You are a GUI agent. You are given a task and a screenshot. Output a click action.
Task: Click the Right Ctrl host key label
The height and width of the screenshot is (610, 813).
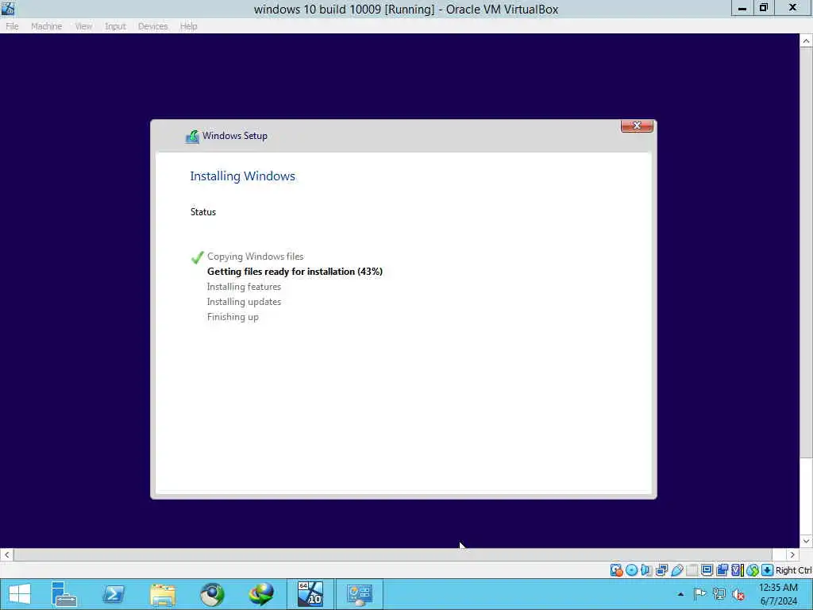(793, 570)
